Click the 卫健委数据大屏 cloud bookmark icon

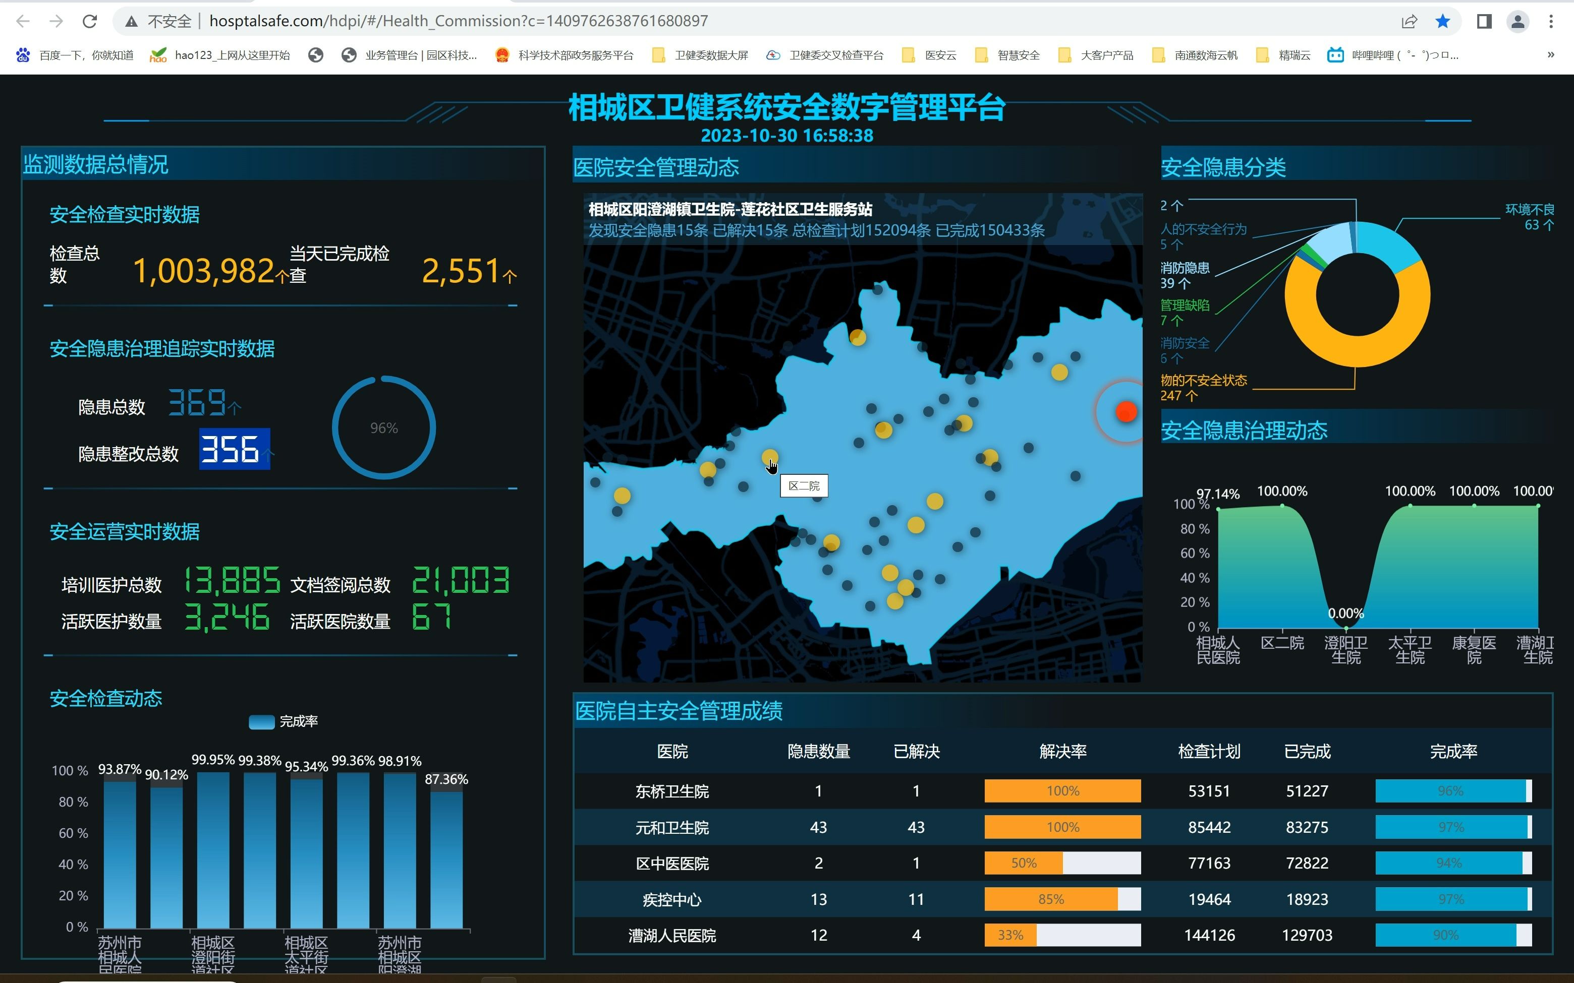(x=658, y=54)
